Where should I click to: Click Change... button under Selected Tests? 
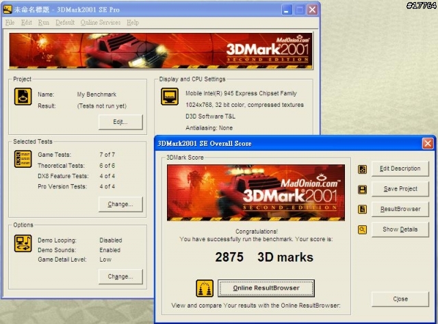point(120,204)
